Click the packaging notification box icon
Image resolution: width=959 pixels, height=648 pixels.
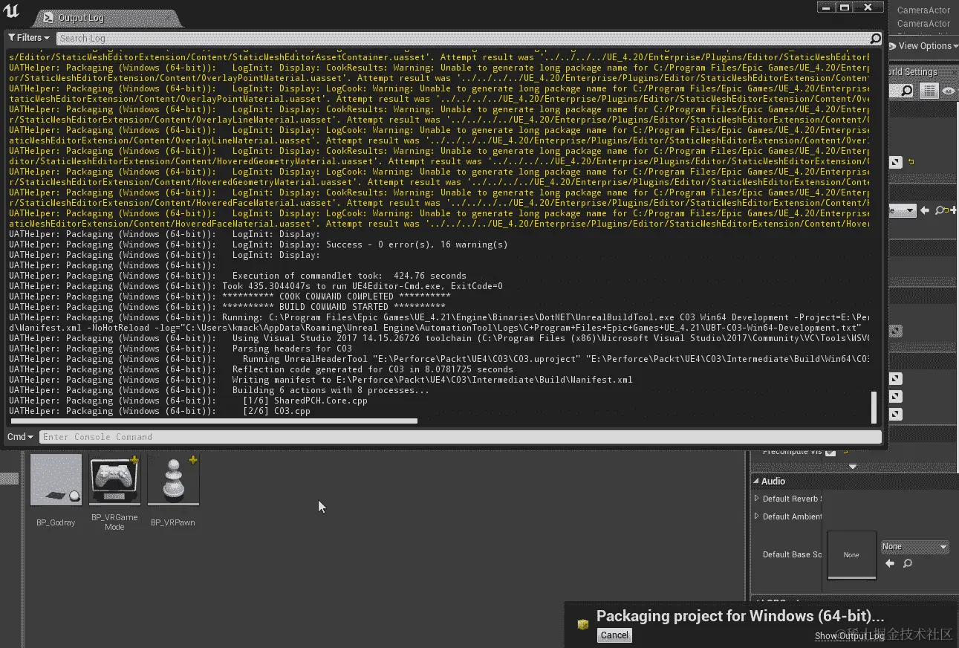tap(583, 623)
